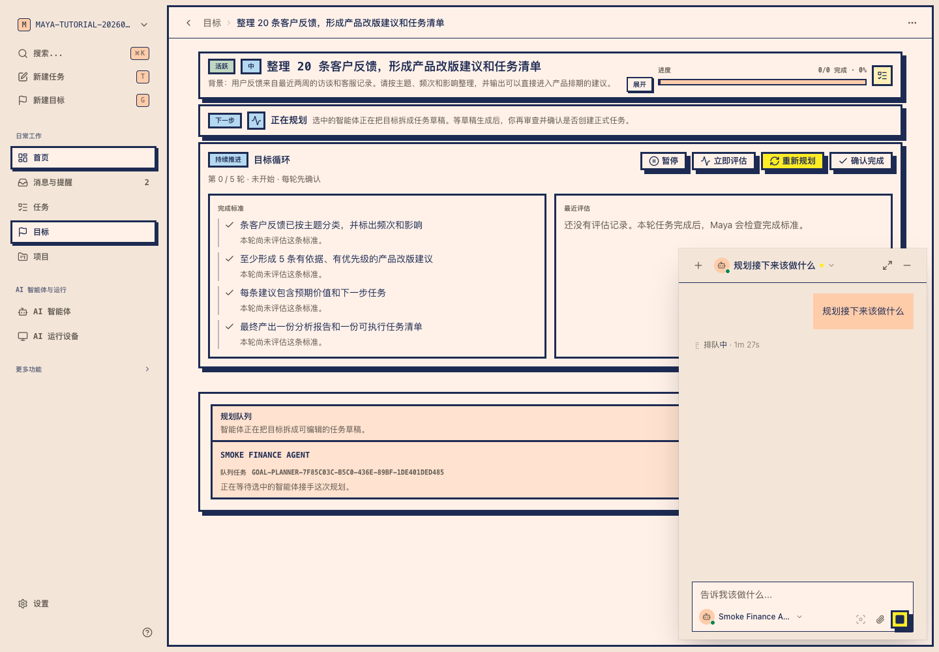
Task: Click checkmark beside 最终产出一份分析报告 criterion
Action: 230,327
